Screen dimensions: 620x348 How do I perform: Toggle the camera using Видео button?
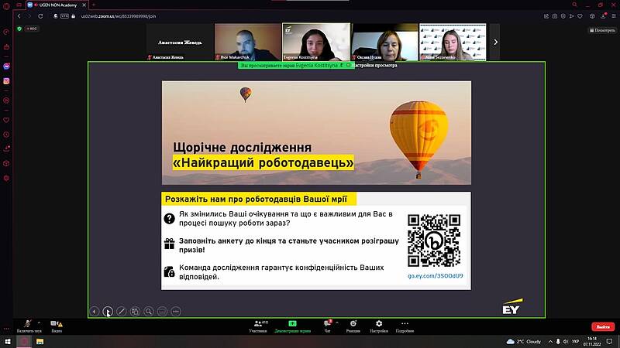pos(57,325)
